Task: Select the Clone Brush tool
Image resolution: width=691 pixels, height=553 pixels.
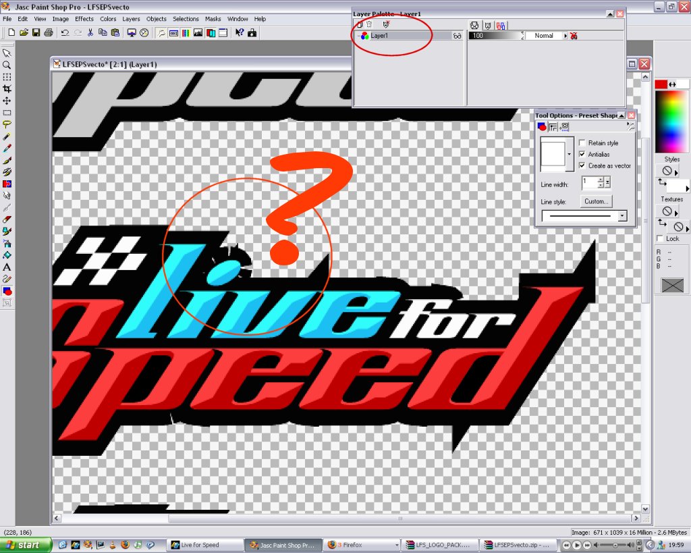Action: 7,172
